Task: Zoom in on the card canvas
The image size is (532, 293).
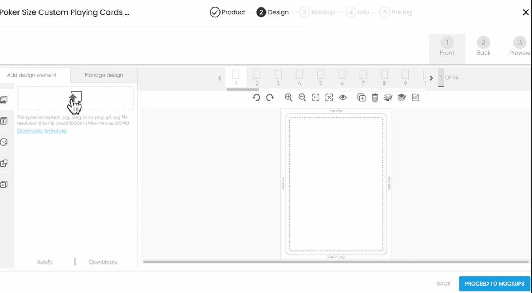Action: [x=289, y=98]
